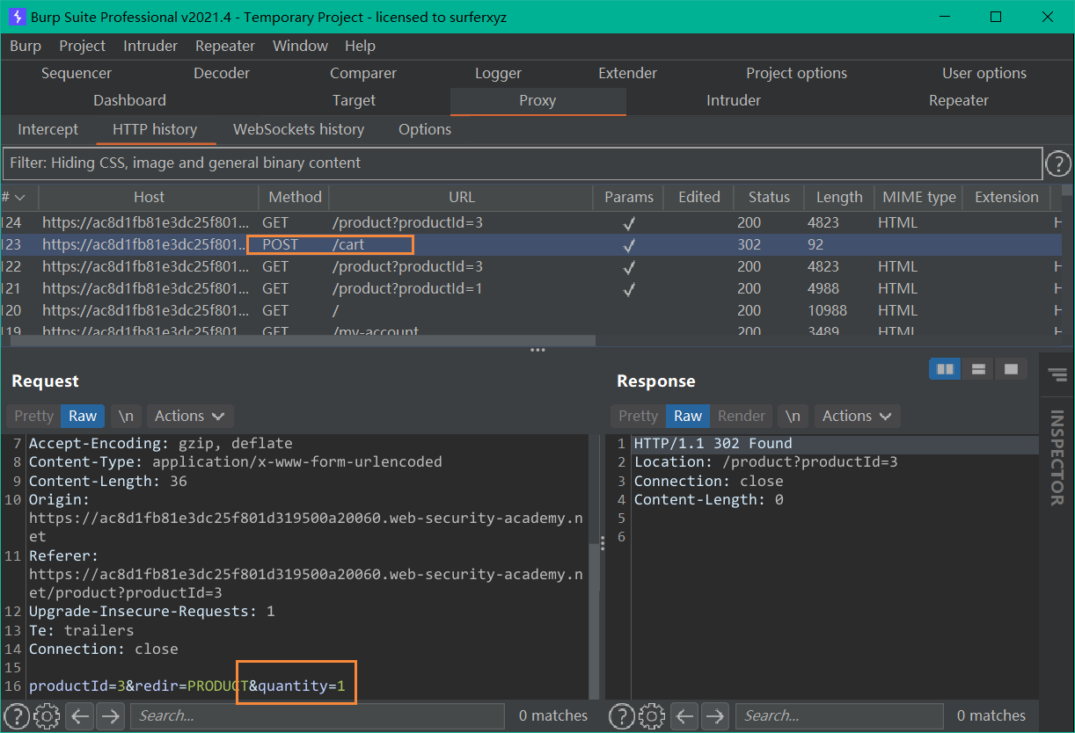
Task: Select top-bottom stacked layout icon
Action: click(x=978, y=369)
